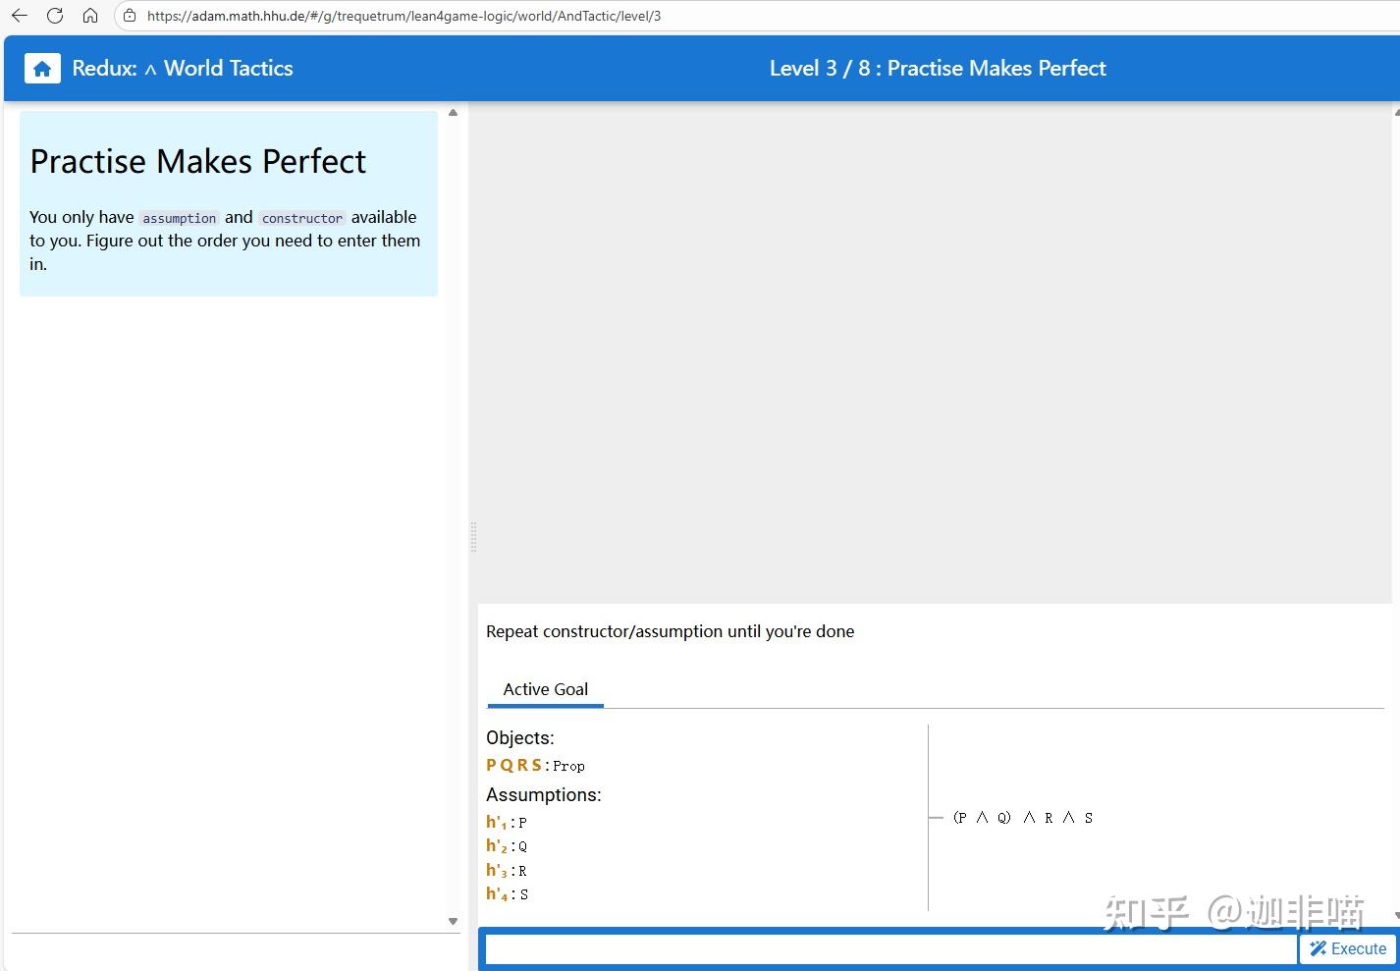Screen dimensions: 1400x971
Task: Click the browser address bar URL
Action: pyautogui.click(x=404, y=16)
